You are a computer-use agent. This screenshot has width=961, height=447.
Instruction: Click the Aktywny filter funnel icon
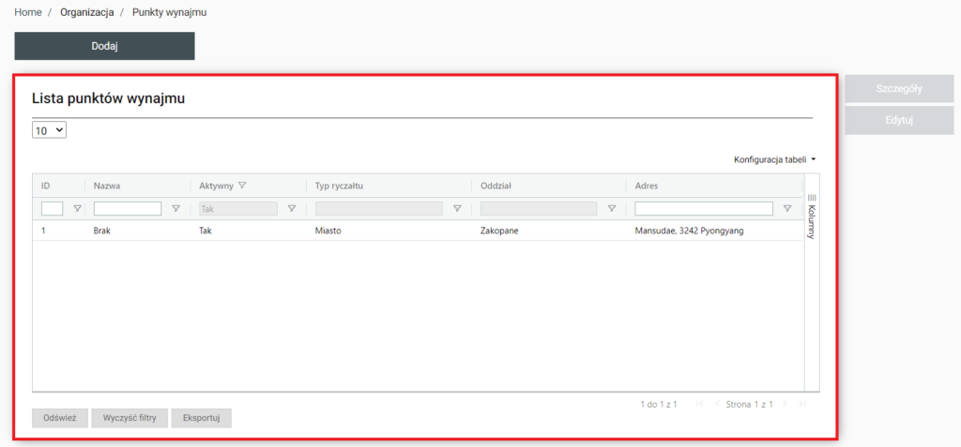point(292,209)
